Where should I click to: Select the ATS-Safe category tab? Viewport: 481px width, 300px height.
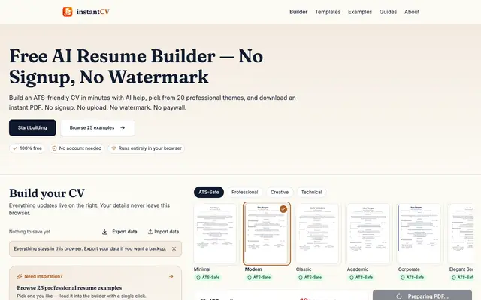tap(209, 192)
